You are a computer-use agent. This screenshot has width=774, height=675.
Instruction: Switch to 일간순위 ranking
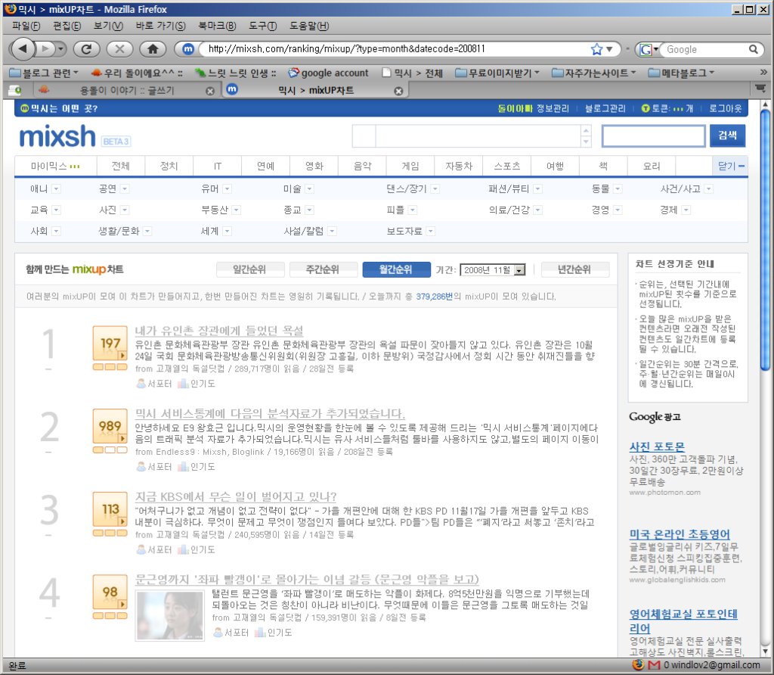(x=249, y=269)
